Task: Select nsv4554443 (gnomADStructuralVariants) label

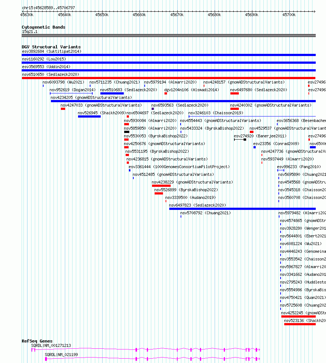Action: pos(221,121)
